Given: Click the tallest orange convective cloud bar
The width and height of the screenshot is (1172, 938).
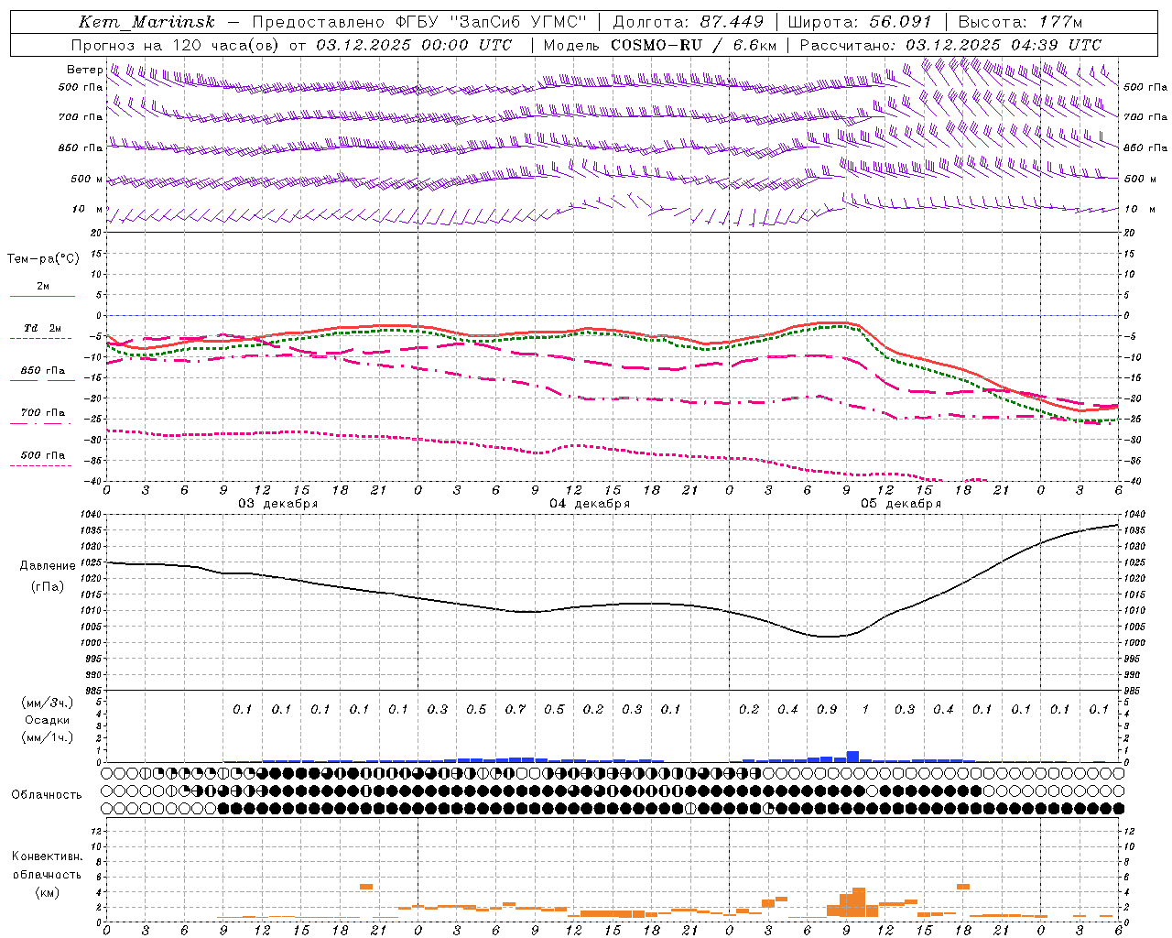Looking at the screenshot, I should [859, 902].
